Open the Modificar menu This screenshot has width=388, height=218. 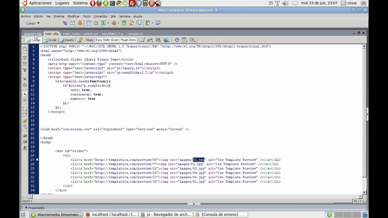click(73, 16)
